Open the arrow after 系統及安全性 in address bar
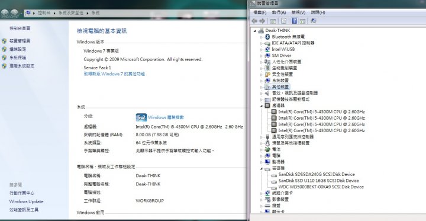This screenshot has width=426, height=221. click(x=88, y=13)
